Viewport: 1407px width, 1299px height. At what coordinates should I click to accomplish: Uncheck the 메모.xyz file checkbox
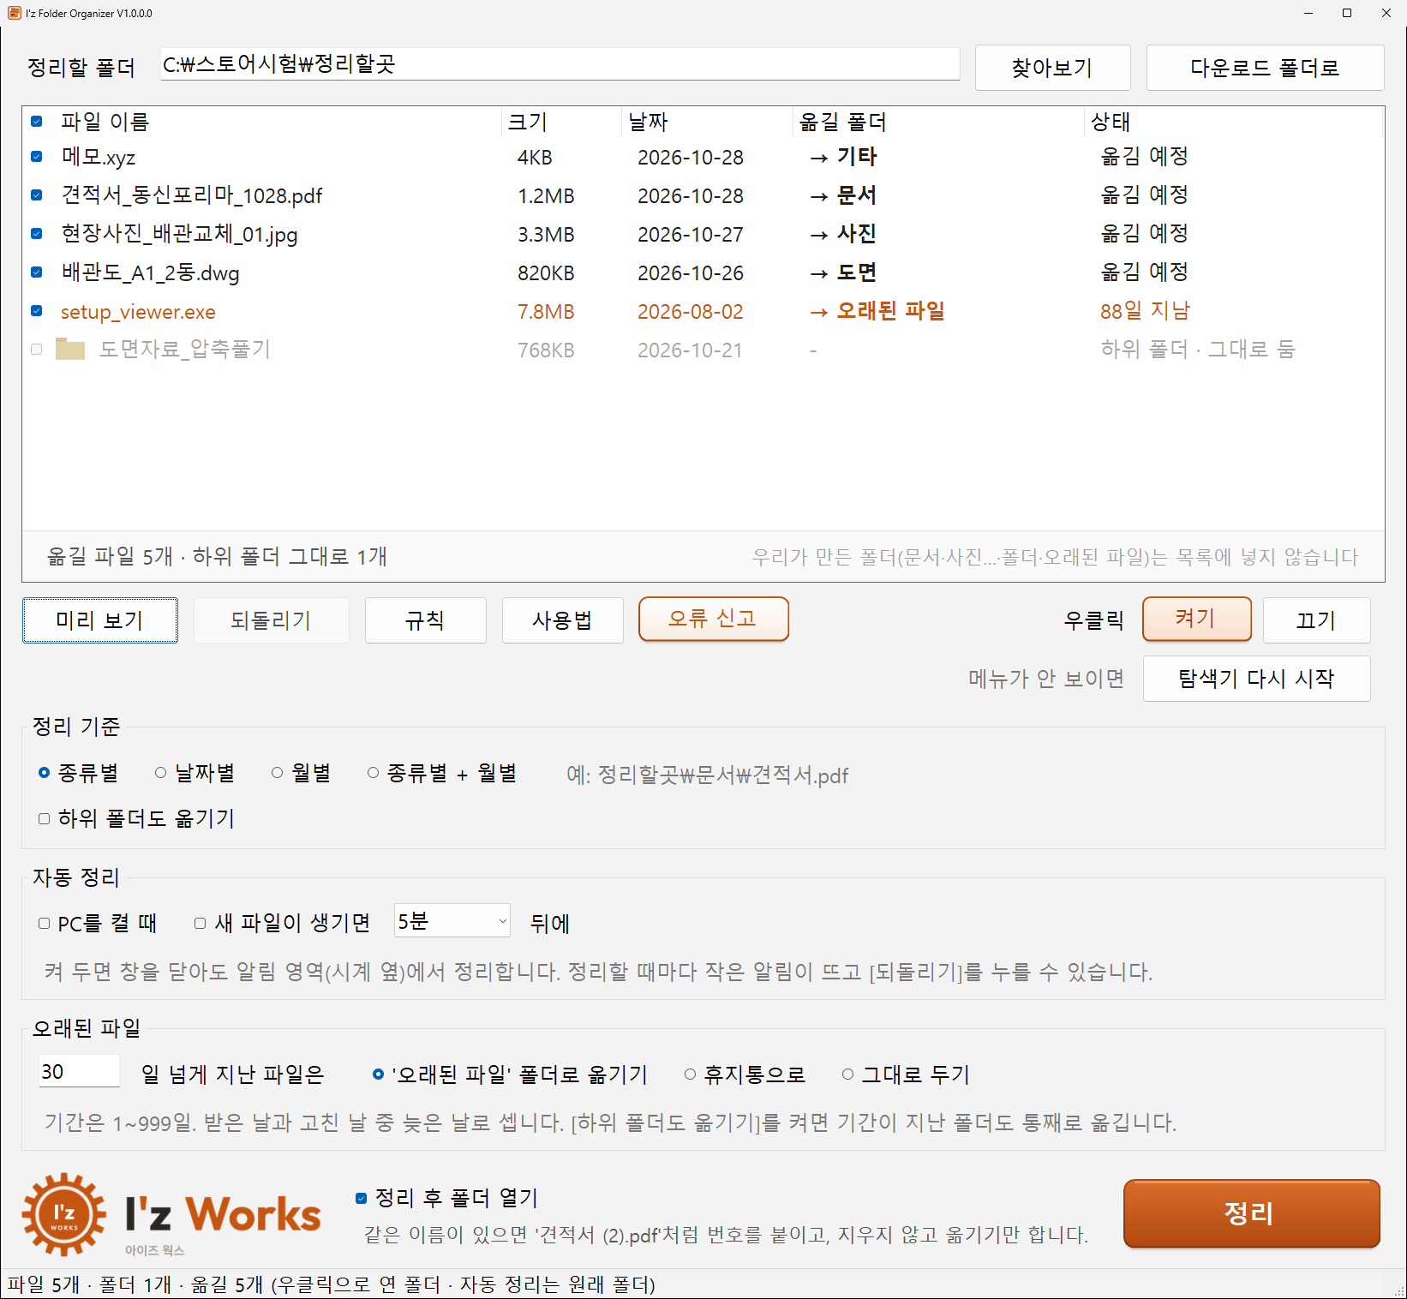(37, 157)
